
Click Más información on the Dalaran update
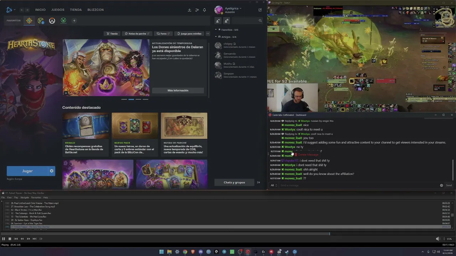coord(178,90)
